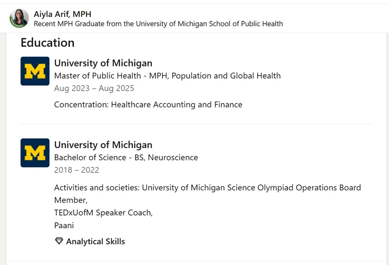Click the Paani activity text
This screenshot has width=389, height=265.
[64, 225]
